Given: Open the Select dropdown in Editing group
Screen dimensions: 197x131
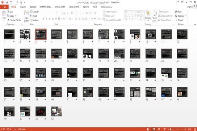Looking at the screenshot, I should [x=180, y=20].
